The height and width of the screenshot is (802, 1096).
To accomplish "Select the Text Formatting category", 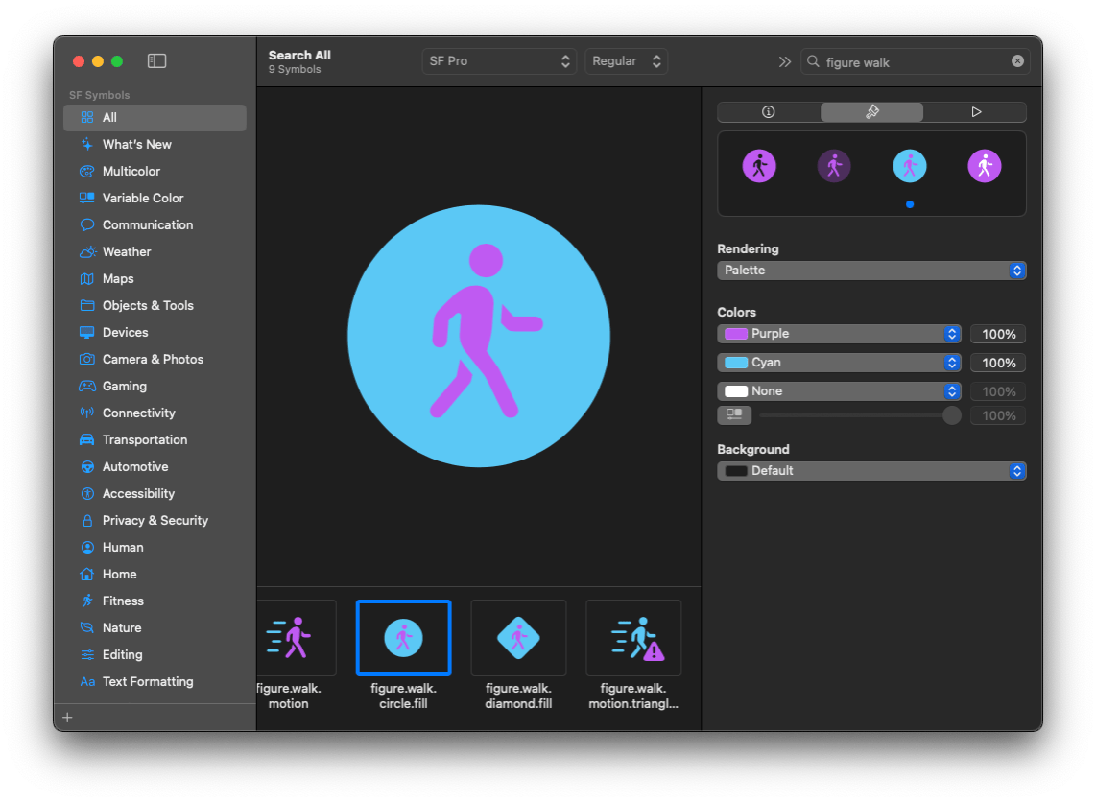I will [x=147, y=681].
